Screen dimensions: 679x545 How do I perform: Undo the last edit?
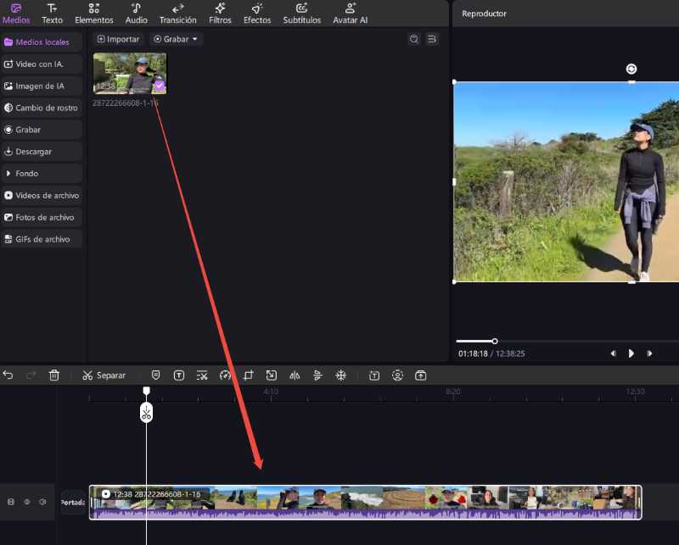point(8,375)
